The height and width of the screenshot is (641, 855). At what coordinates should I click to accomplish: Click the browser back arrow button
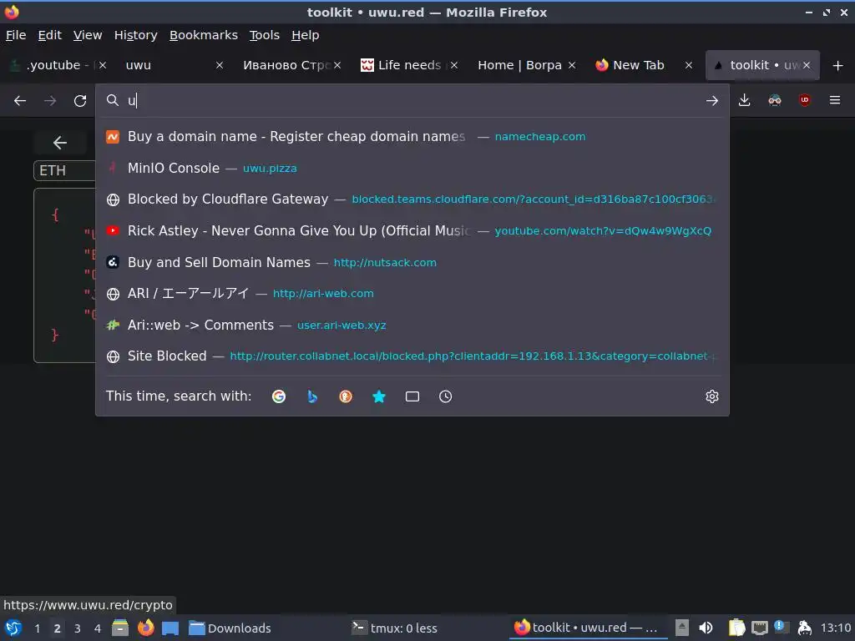pyautogui.click(x=20, y=101)
